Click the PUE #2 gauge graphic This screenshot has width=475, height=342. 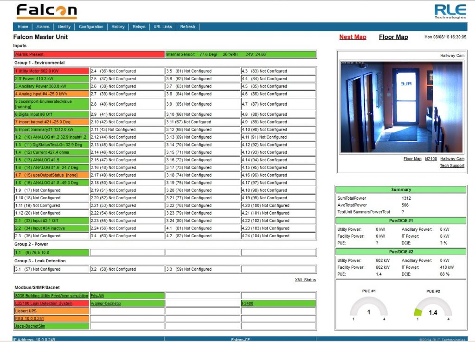432,307
